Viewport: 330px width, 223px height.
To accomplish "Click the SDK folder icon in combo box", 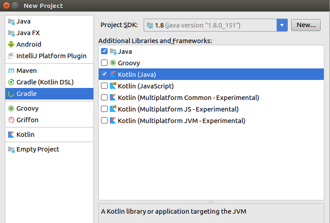I will (x=150, y=25).
